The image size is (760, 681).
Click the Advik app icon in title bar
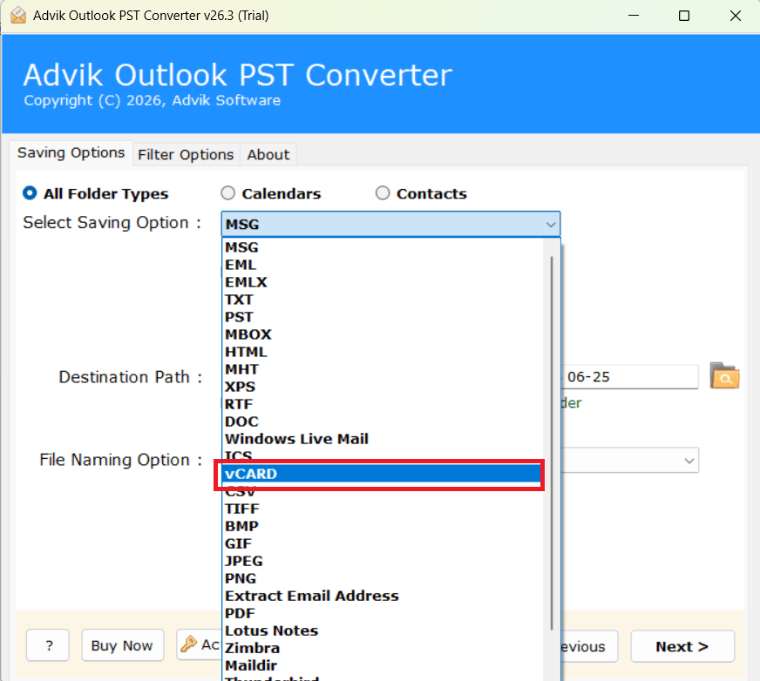tap(18, 16)
